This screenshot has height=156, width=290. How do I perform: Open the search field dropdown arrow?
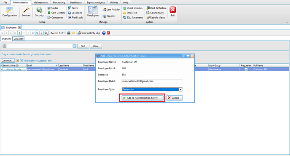point(74,46)
